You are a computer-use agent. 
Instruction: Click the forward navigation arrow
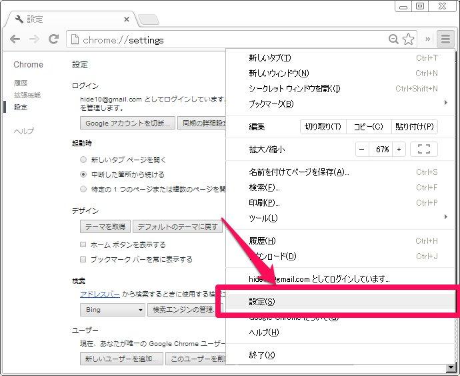(34, 40)
